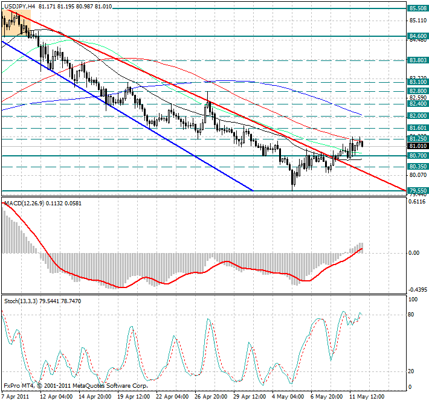Image resolution: width=429 pixels, height=401 pixels.
Task: Click the Stochastic 80 level value
Action: 411,315
